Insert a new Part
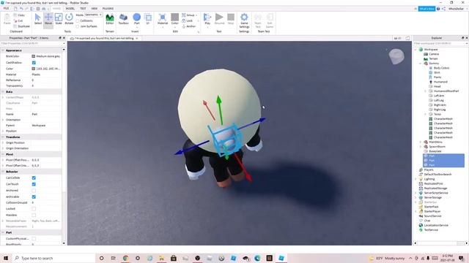The height and width of the screenshot is (263, 469). (137, 19)
